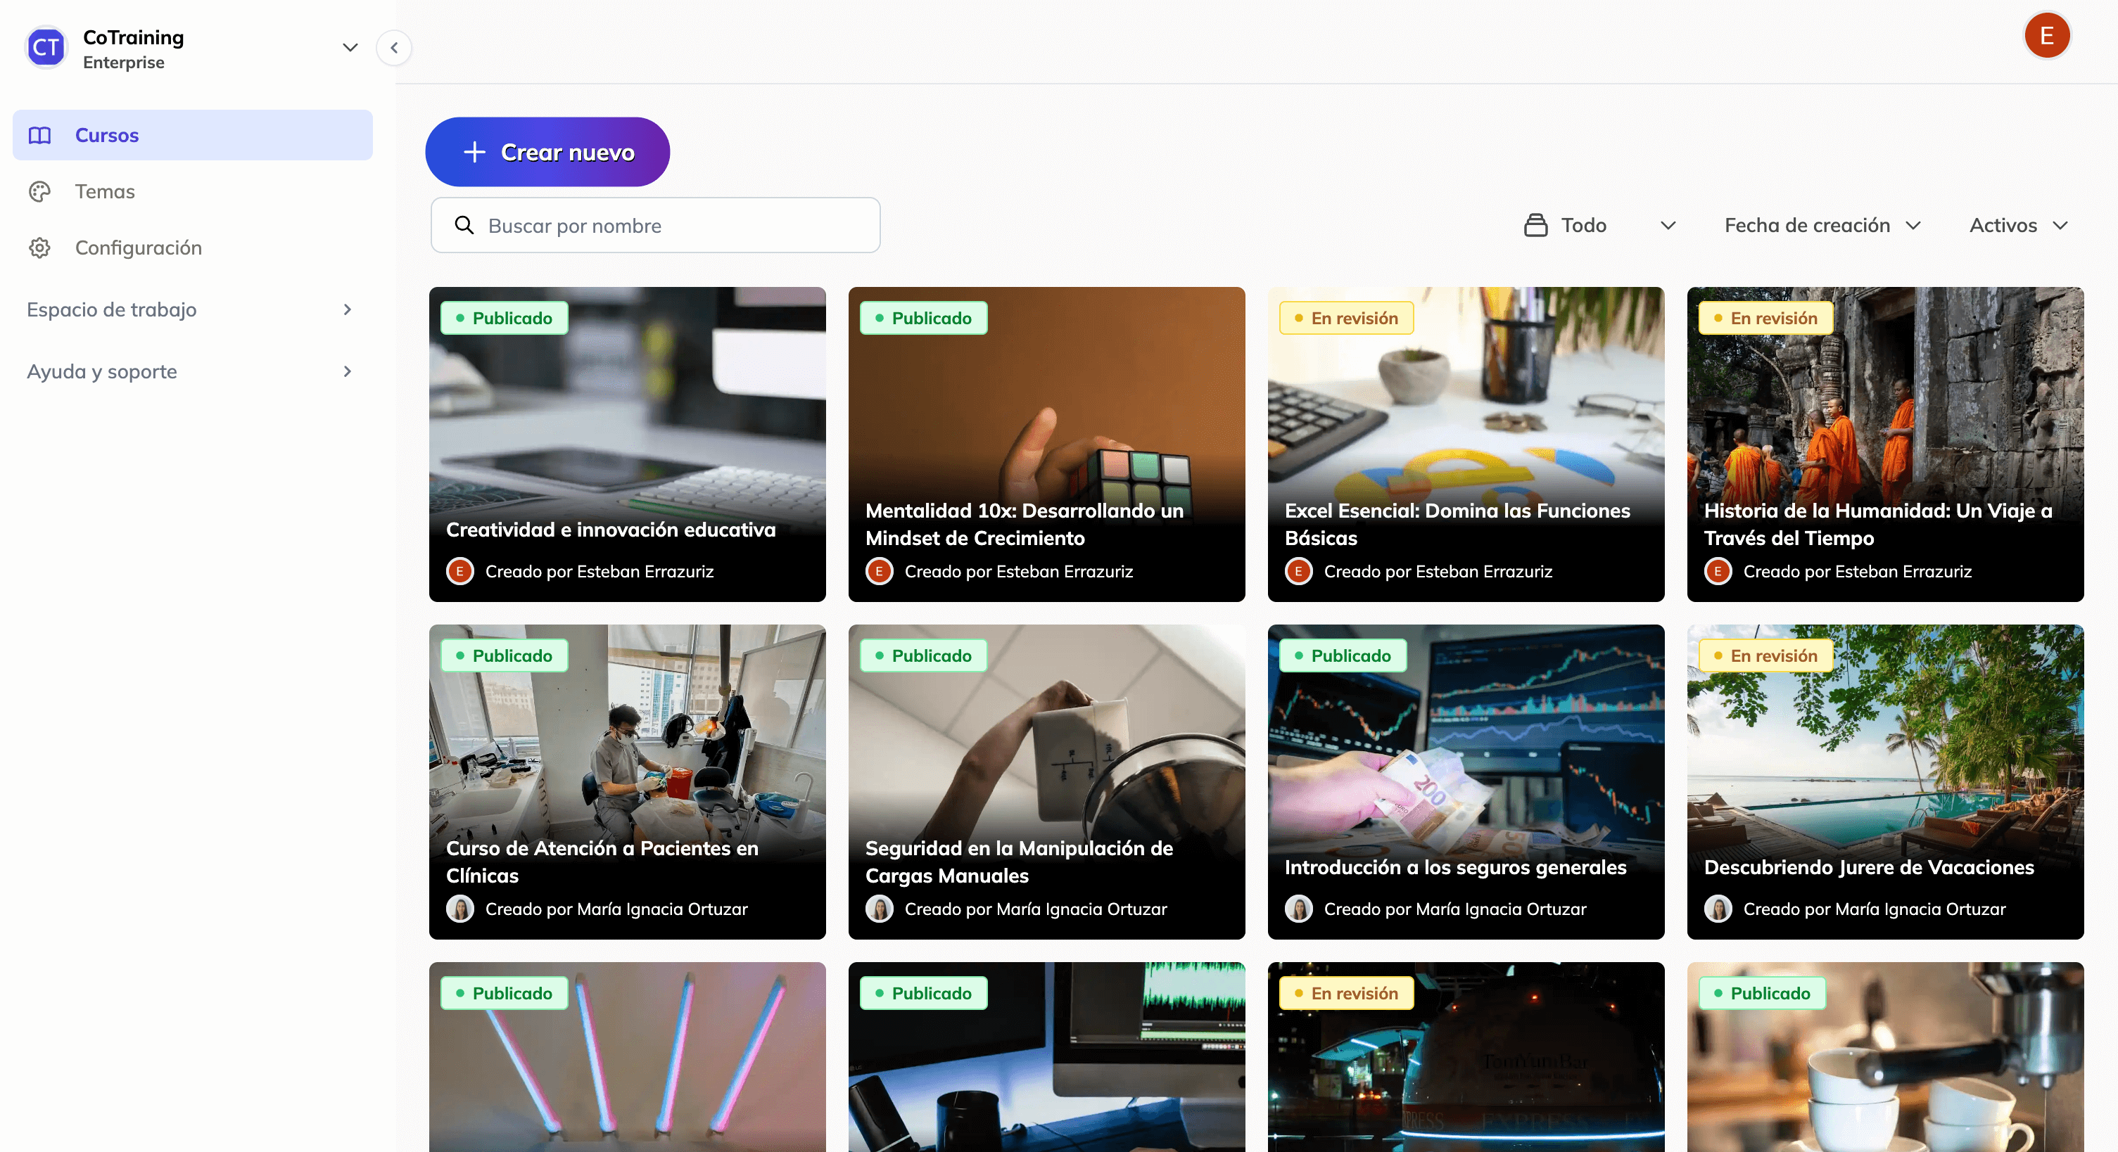Collapse the sidebar with arrow button
Viewport: 2118px width, 1152px height.
394,48
